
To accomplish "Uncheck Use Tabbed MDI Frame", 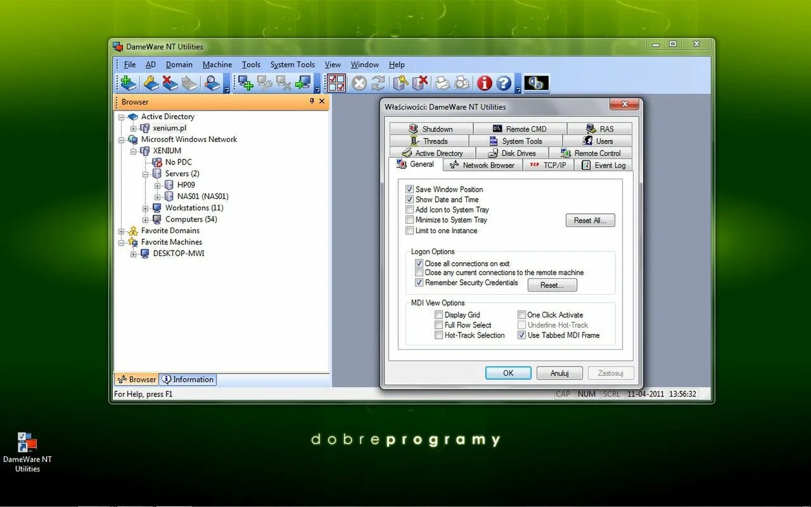I will point(521,335).
